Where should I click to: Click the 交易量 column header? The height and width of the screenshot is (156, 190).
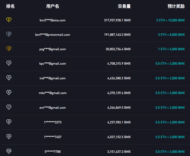coord(124,6)
